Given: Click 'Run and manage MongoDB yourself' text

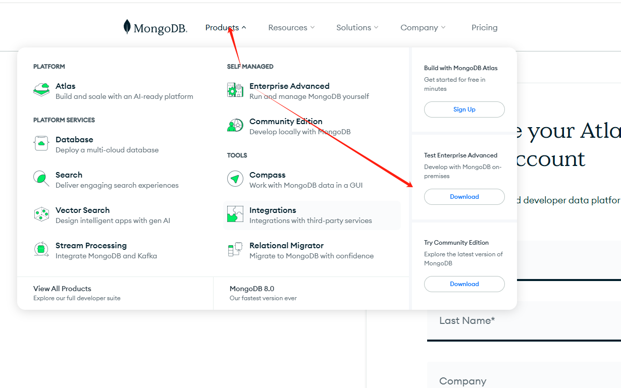Looking at the screenshot, I should (x=309, y=96).
